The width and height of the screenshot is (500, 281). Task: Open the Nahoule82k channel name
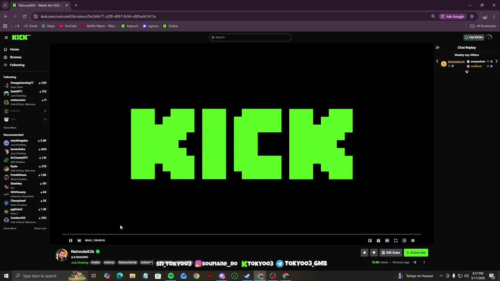click(82, 252)
